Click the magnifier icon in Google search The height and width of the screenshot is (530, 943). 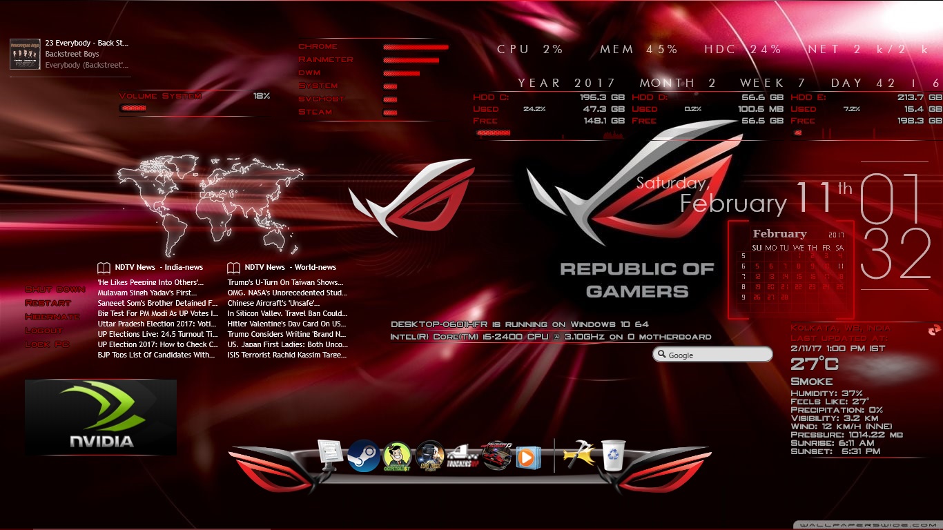coord(661,354)
